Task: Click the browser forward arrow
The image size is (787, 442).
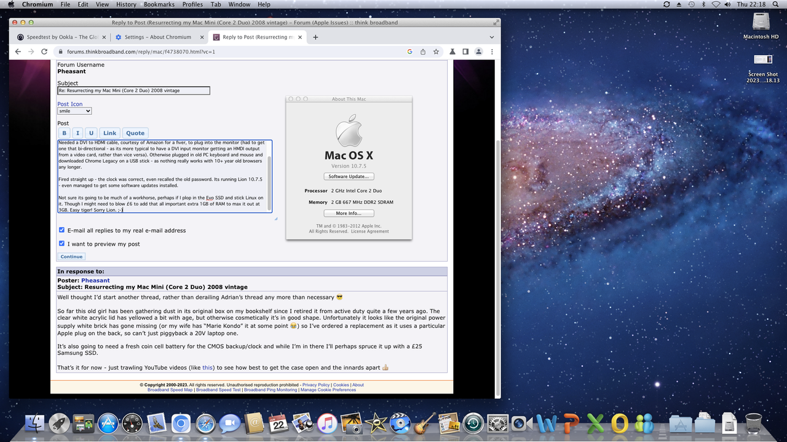Action: (31, 52)
